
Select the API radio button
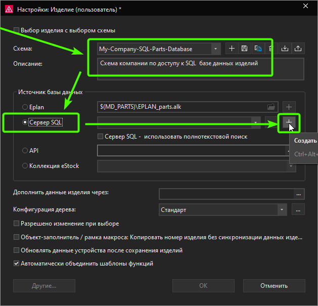click(25, 150)
